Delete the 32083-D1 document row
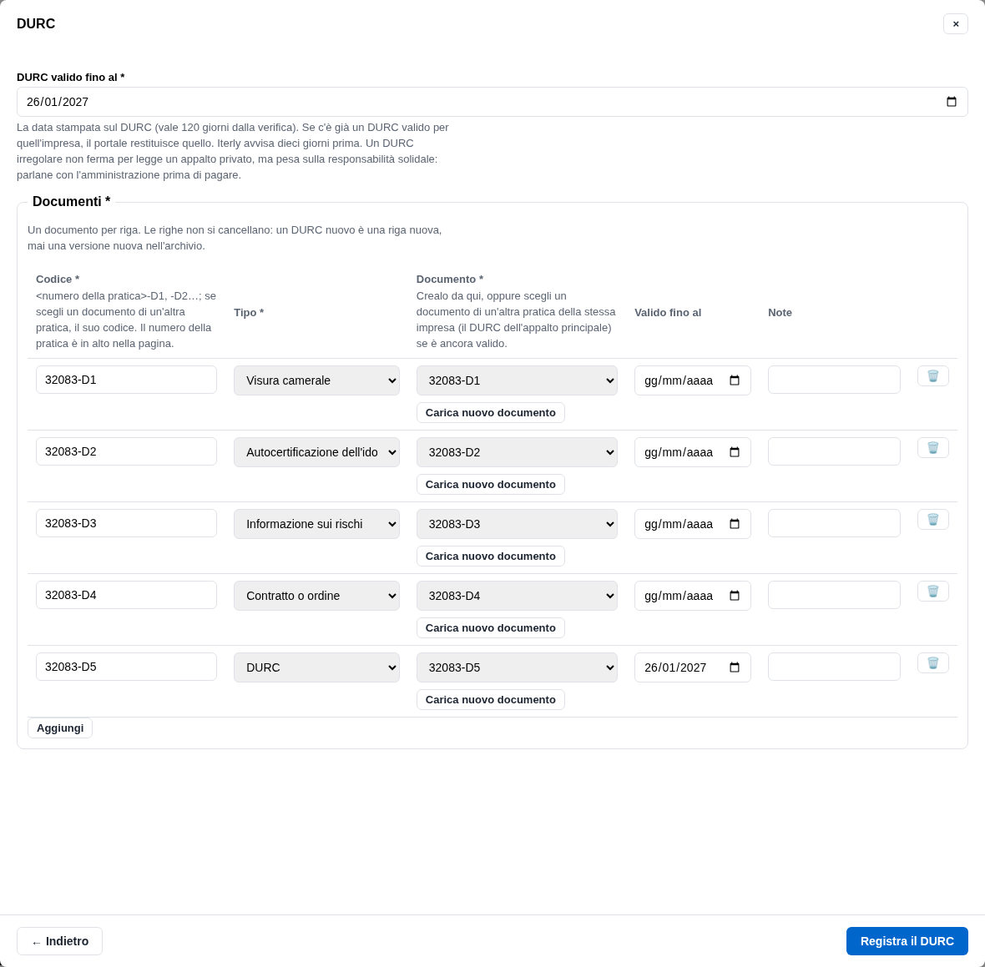The image size is (985, 967). point(933,376)
